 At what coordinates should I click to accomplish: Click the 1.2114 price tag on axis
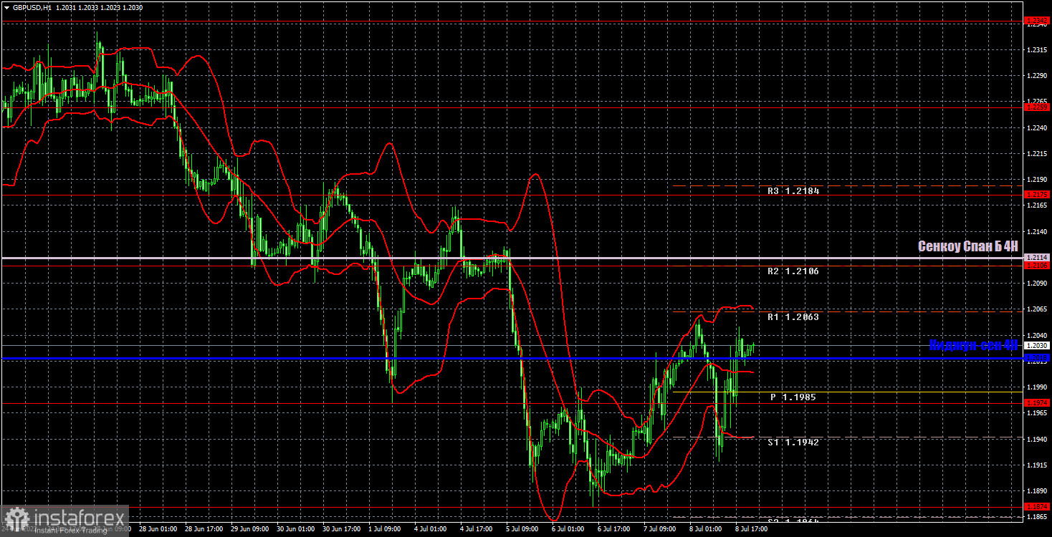tap(1037, 258)
